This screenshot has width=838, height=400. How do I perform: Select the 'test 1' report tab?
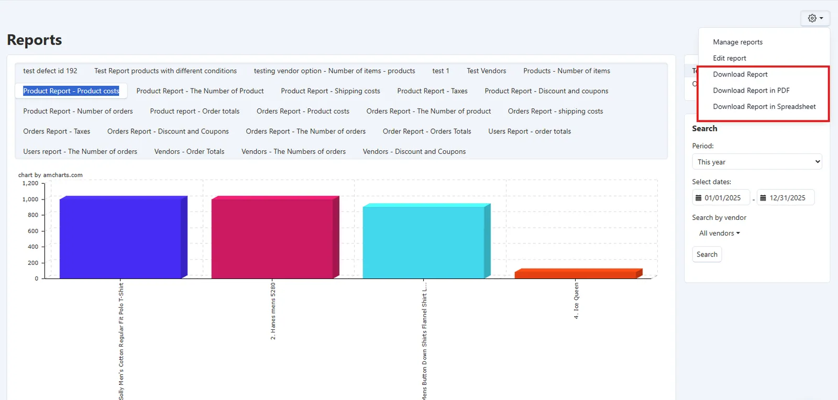pyautogui.click(x=440, y=71)
